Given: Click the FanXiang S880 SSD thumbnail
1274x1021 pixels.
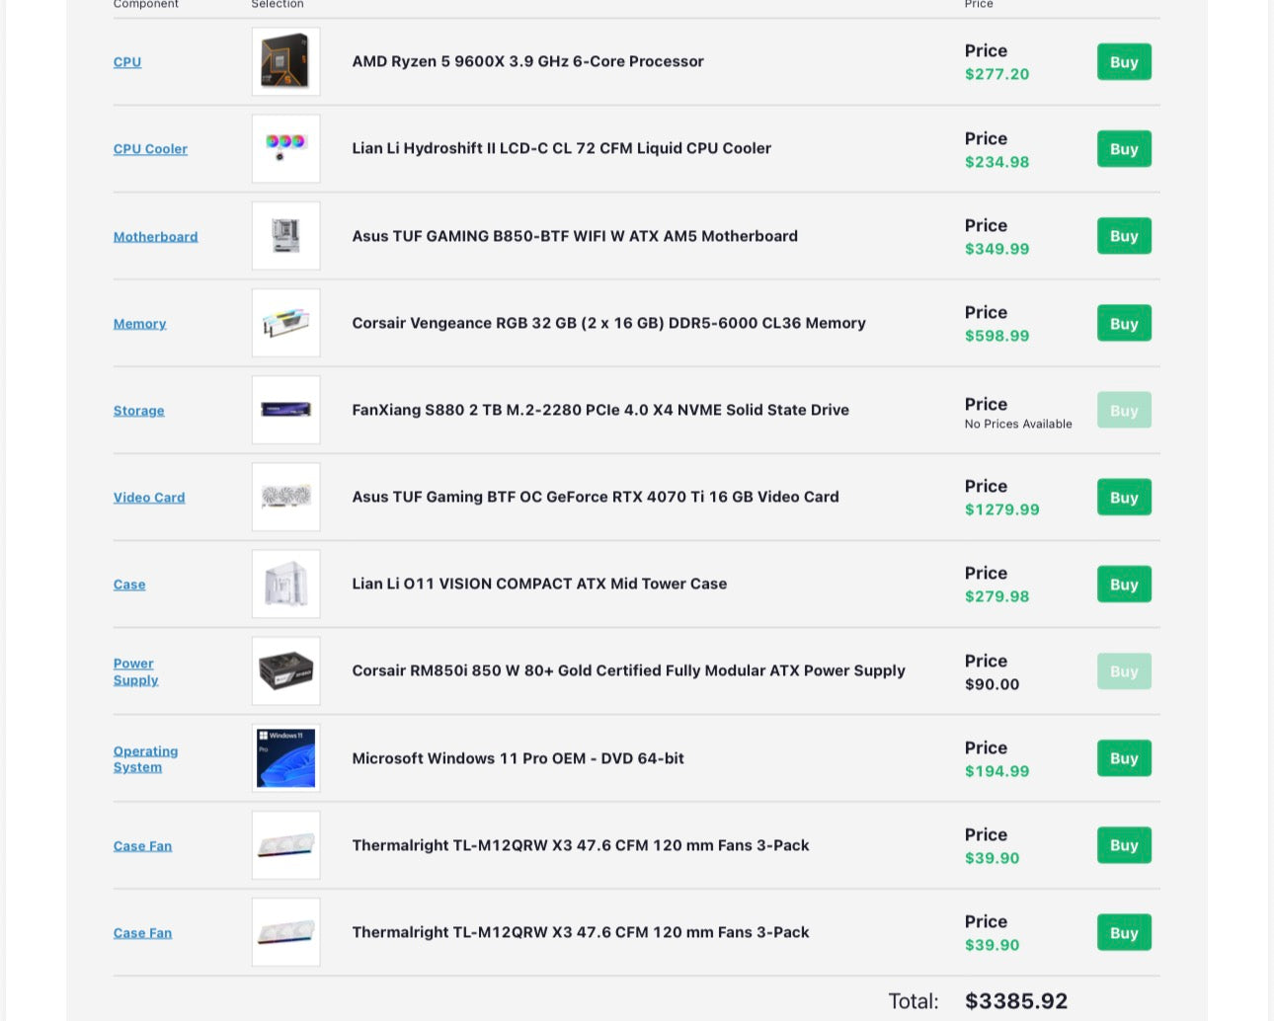Looking at the screenshot, I should pyautogui.click(x=285, y=410).
